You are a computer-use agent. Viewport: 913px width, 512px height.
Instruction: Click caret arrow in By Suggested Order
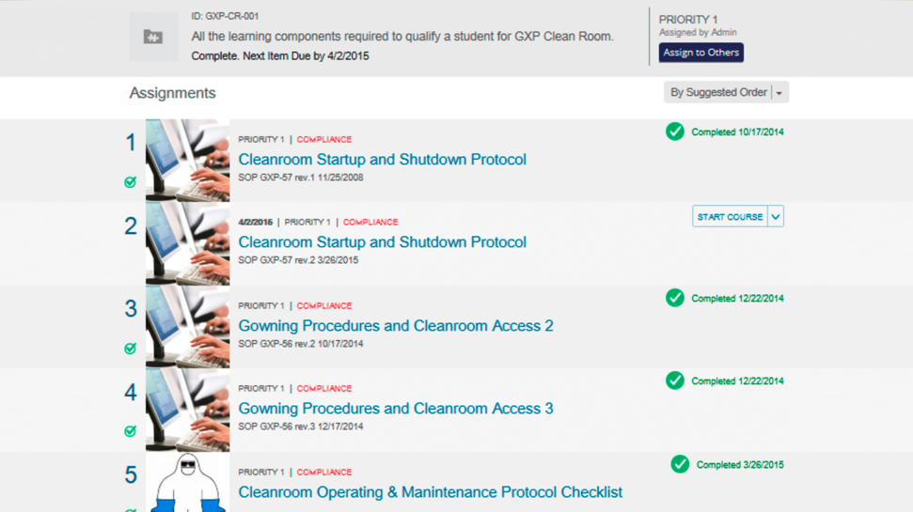779,92
